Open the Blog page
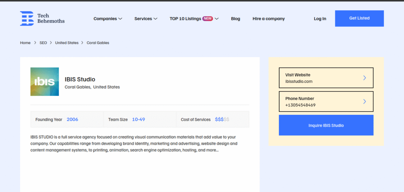This screenshot has width=404, height=192. click(236, 19)
